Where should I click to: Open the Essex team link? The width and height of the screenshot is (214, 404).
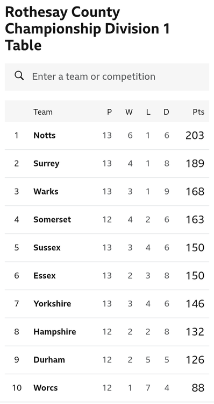[x=45, y=276]
